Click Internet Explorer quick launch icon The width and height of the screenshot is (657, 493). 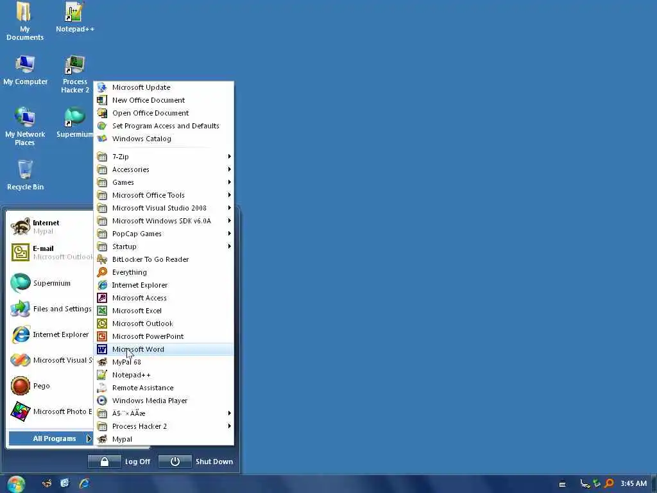click(84, 483)
